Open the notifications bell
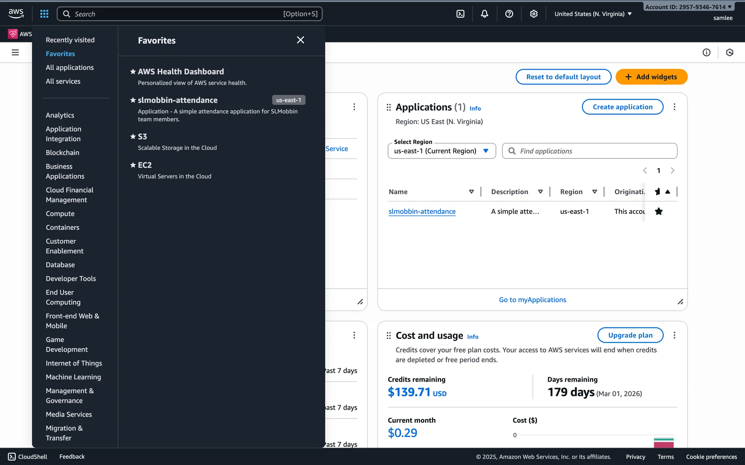The height and width of the screenshot is (465, 745). [x=484, y=14]
